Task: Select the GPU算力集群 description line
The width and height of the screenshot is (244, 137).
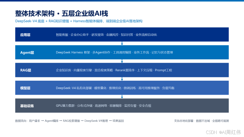Action: pos(103,106)
